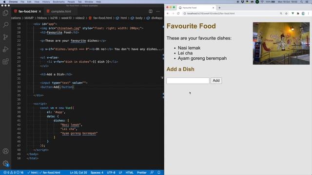Open Spotlight search in menu bar
This screenshot has width=312, height=175.
pos(302,2)
